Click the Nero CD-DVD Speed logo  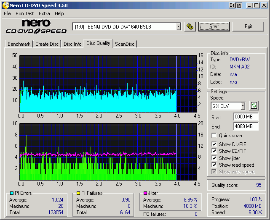coord(36,26)
